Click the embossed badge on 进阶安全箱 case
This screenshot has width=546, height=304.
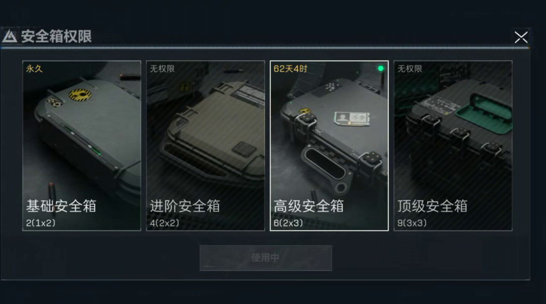point(244,149)
